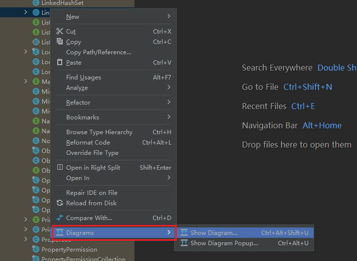Select Browse Type Hierarchy

pyautogui.click(x=99, y=132)
